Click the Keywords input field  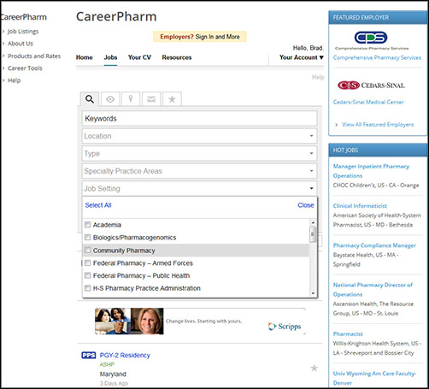199,119
